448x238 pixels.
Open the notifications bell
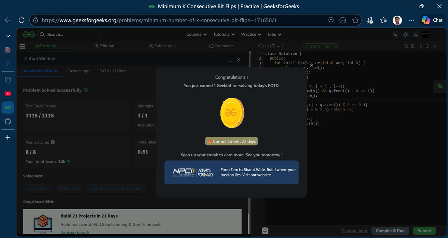[416, 34]
